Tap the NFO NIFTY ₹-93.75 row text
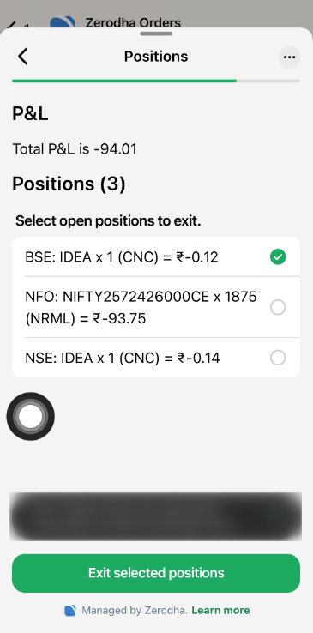This screenshot has width=313, height=633. (x=141, y=308)
